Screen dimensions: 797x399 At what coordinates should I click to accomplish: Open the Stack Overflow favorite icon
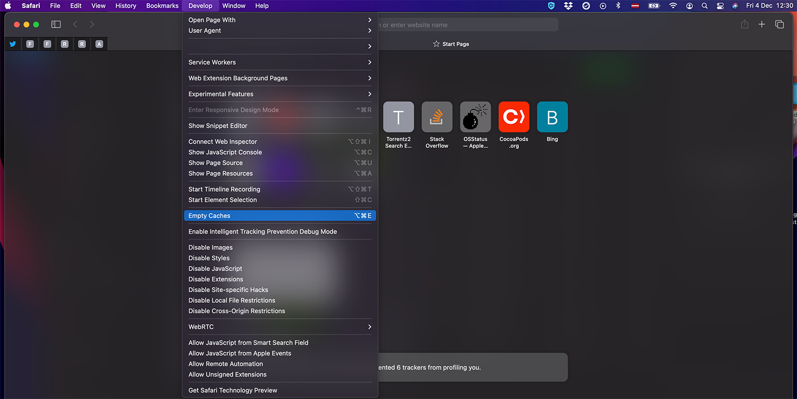coord(437,117)
